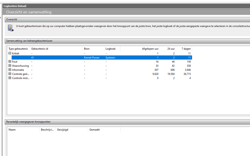
Task: Click the 9.620 Afgelopen uur value
Action: click(155, 74)
